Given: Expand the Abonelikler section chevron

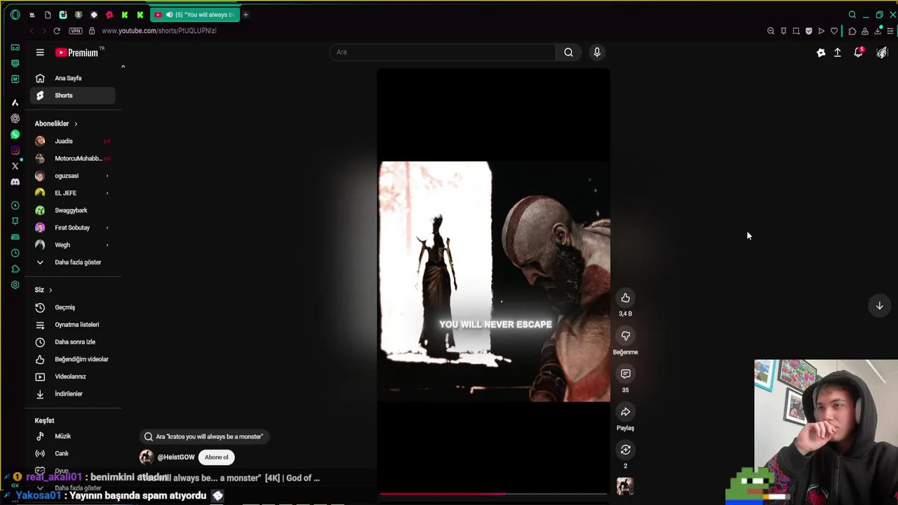Looking at the screenshot, I should pos(76,123).
